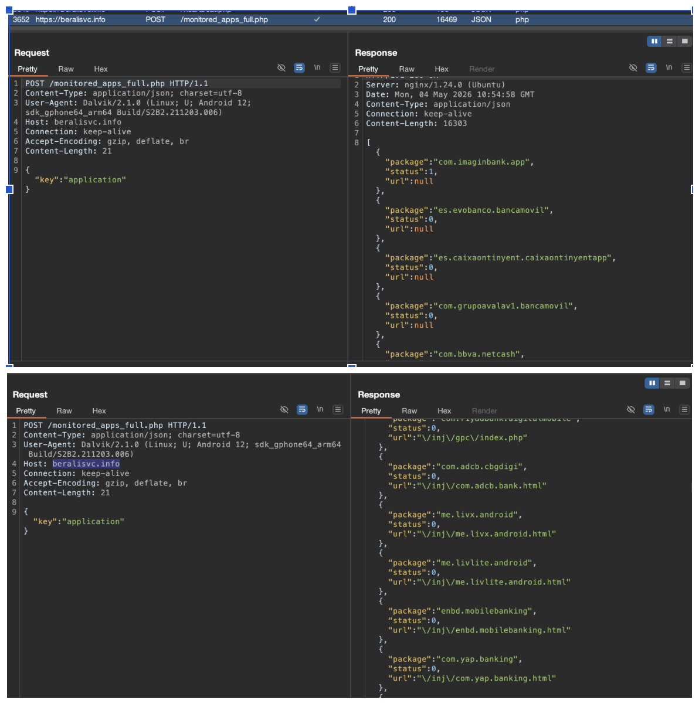The width and height of the screenshot is (699, 707).
Task: Click /monitored_apps_full.php URL cell in history row
Action: tap(225, 19)
